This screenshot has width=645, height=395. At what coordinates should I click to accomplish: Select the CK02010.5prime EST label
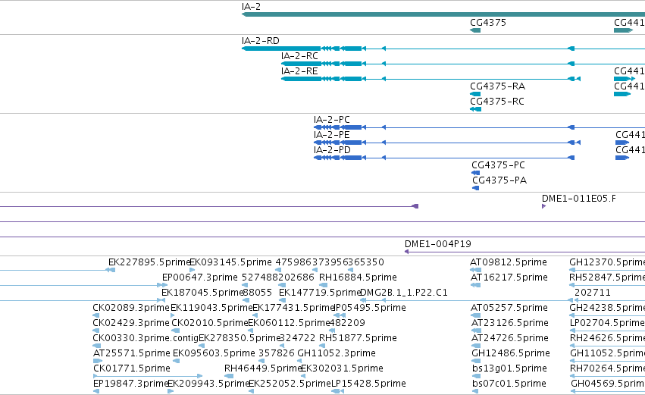tap(210, 324)
